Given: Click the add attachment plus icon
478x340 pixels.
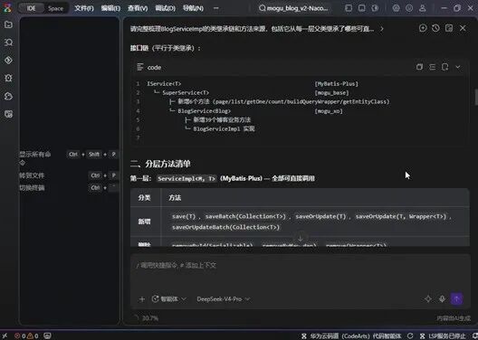Looking at the screenshot, I should [142, 299].
